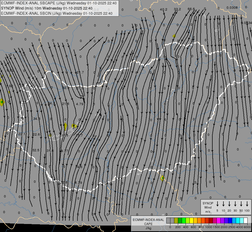
Task: Click the 5 m/s wind arrow in legend
Action: coord(218,204)
